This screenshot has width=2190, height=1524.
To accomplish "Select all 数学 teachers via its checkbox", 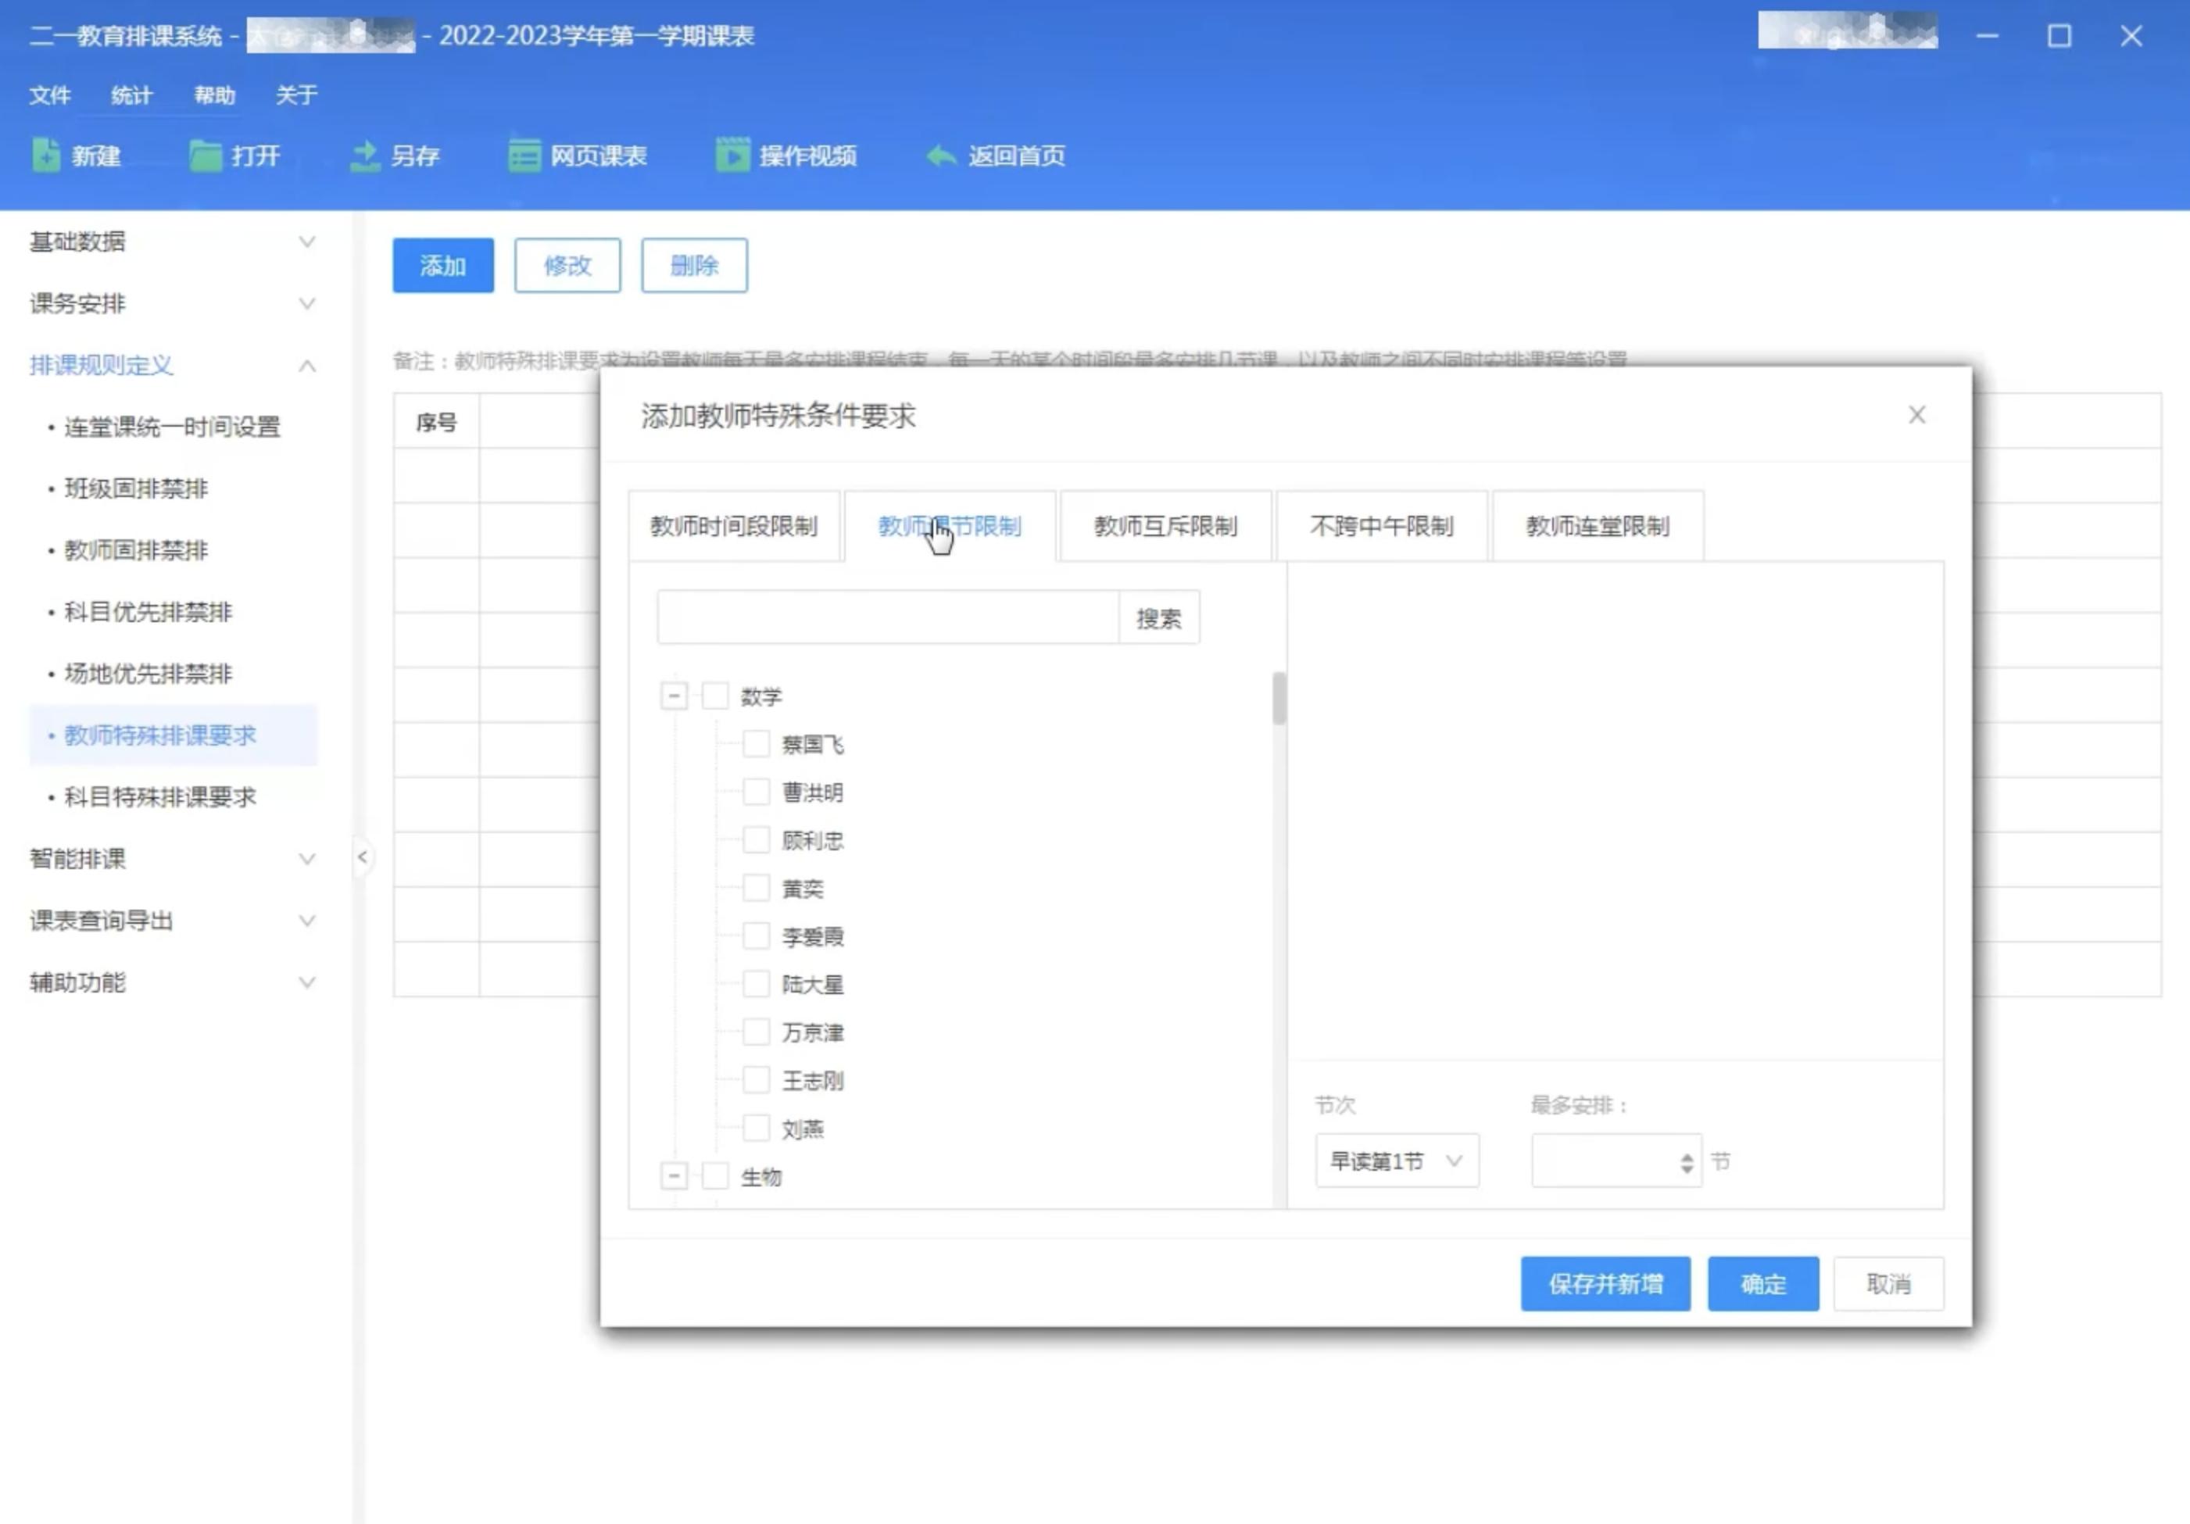I will click(715, 696).
